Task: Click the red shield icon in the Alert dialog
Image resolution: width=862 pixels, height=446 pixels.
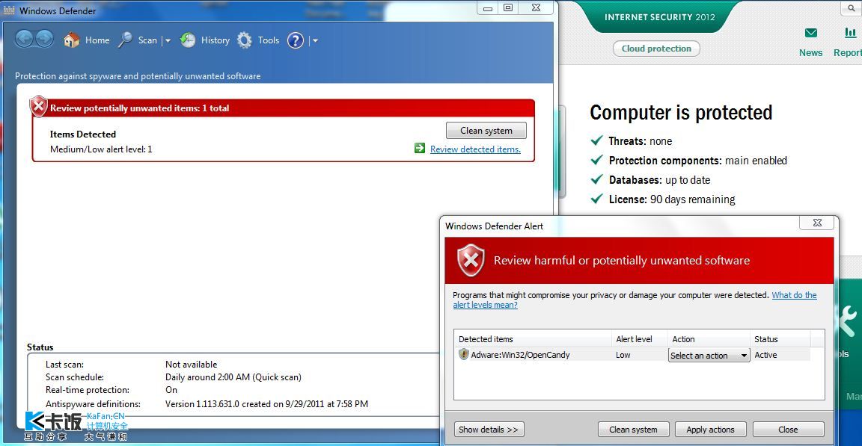Action: pyautogui.click(x=471, y=260)
